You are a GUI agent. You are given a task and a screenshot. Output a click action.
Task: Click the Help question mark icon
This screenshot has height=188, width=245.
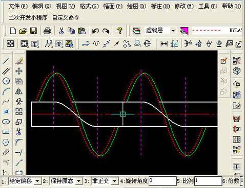[x=120, y=31]
